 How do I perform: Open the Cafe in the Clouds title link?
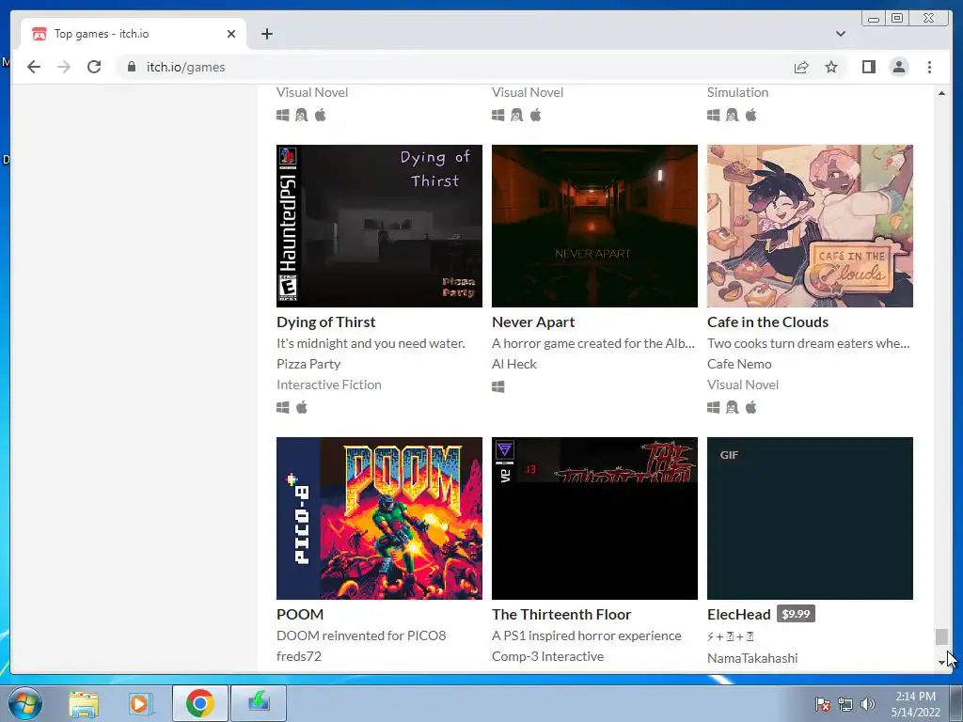pyautogui.click(x=767, y=322)
